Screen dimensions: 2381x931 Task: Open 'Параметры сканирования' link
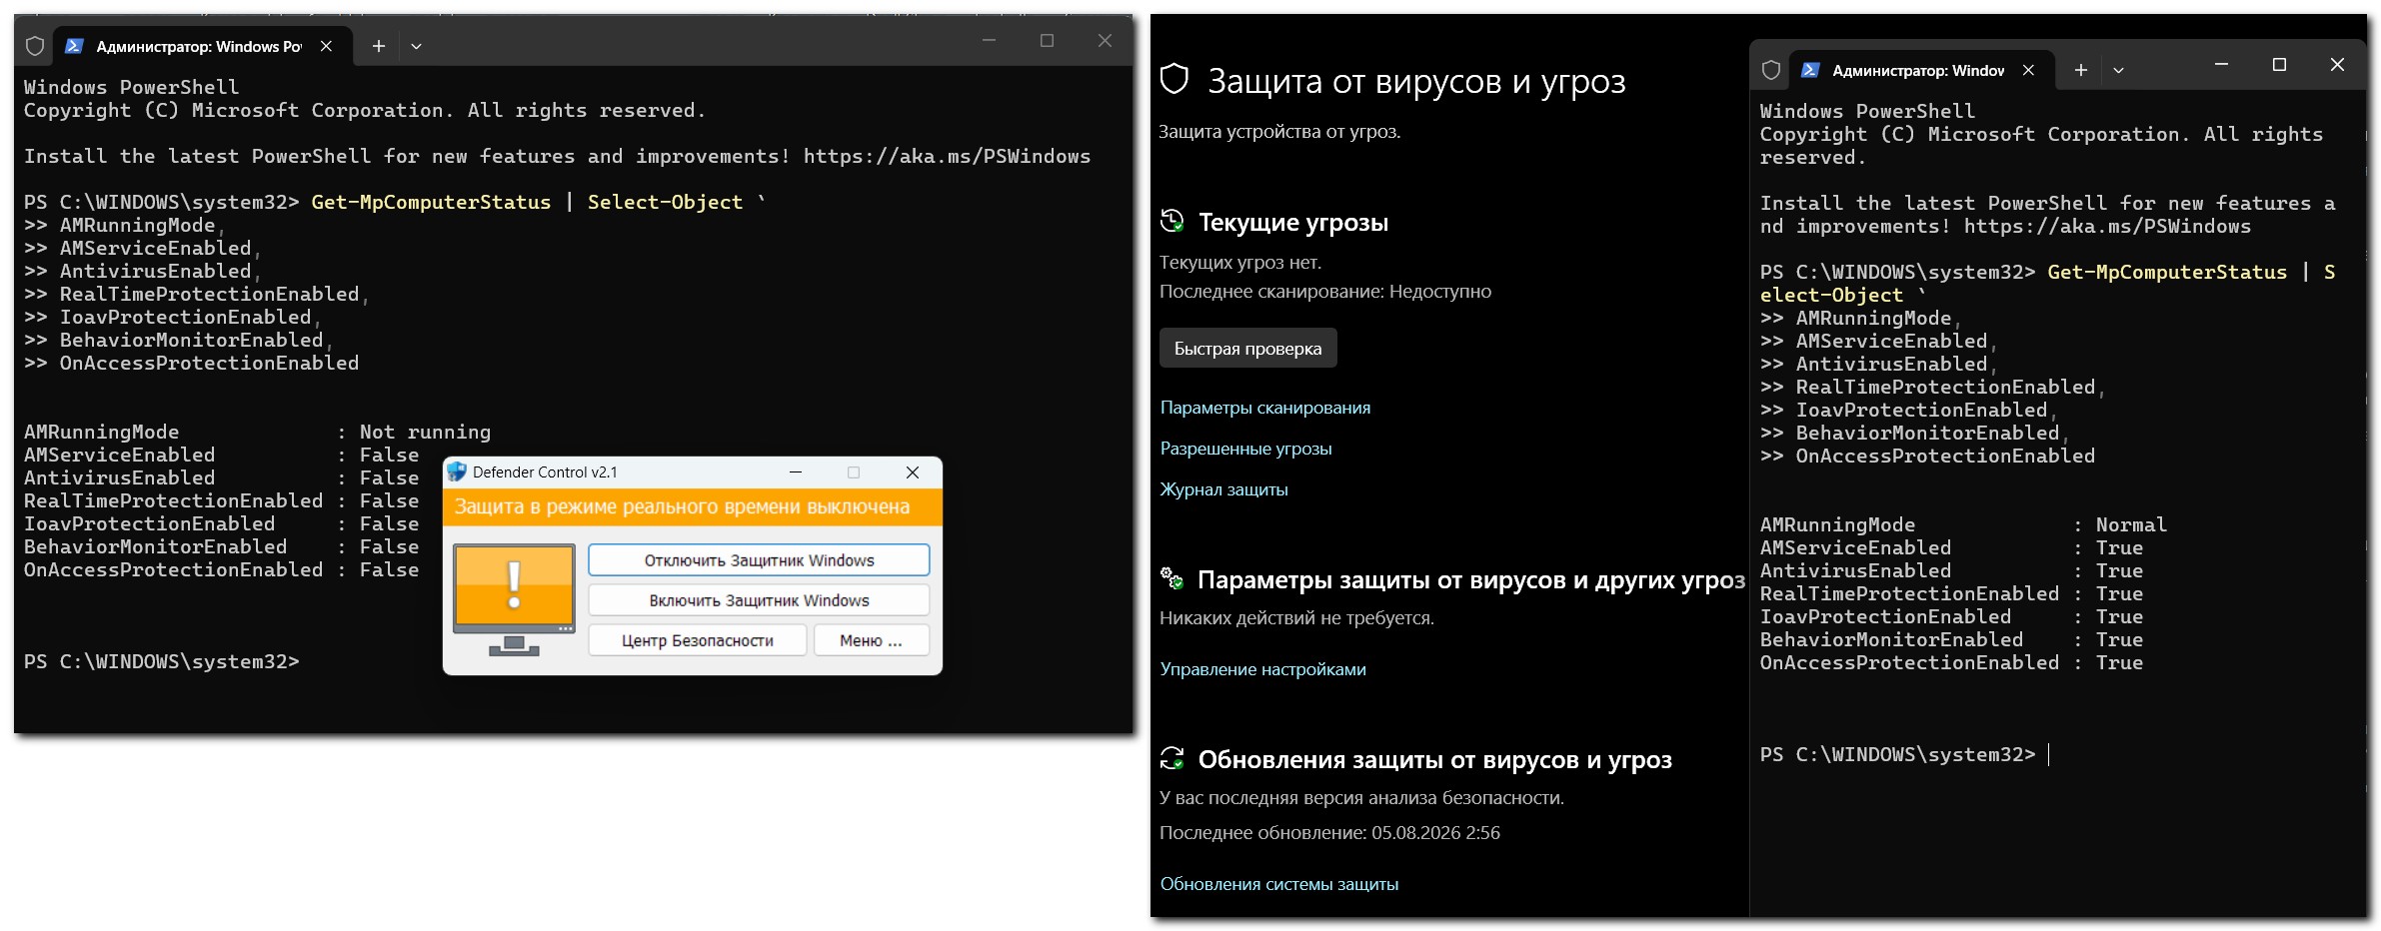(x=1265, y=408)
